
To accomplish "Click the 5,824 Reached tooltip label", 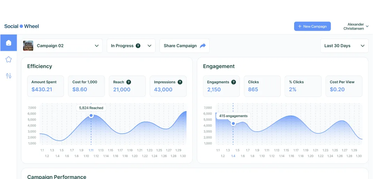I will tap(91, 108).
